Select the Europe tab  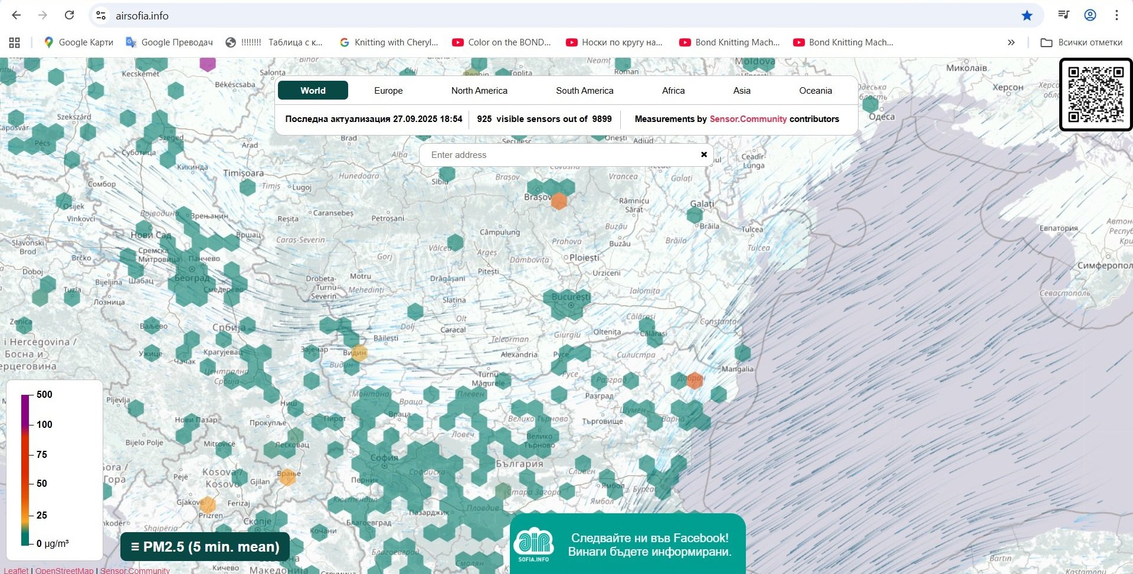coord(388,90)
